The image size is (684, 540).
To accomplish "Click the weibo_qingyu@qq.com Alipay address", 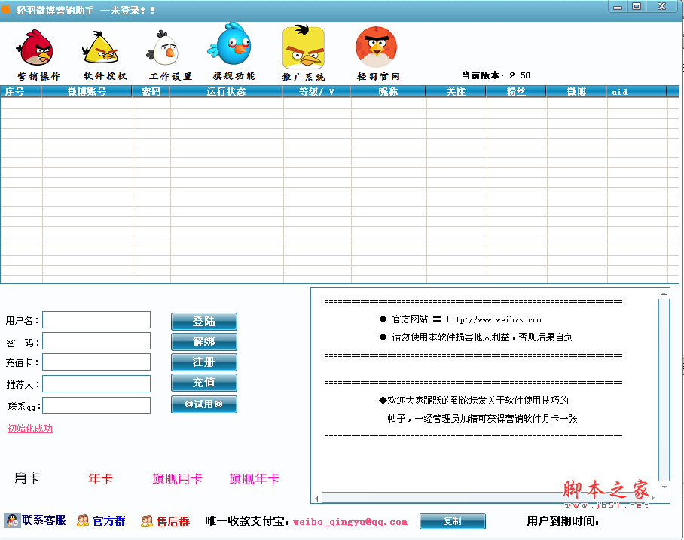I will point(350,522).
